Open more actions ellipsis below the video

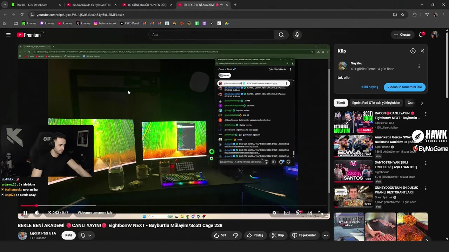click(x=326, y=235)
